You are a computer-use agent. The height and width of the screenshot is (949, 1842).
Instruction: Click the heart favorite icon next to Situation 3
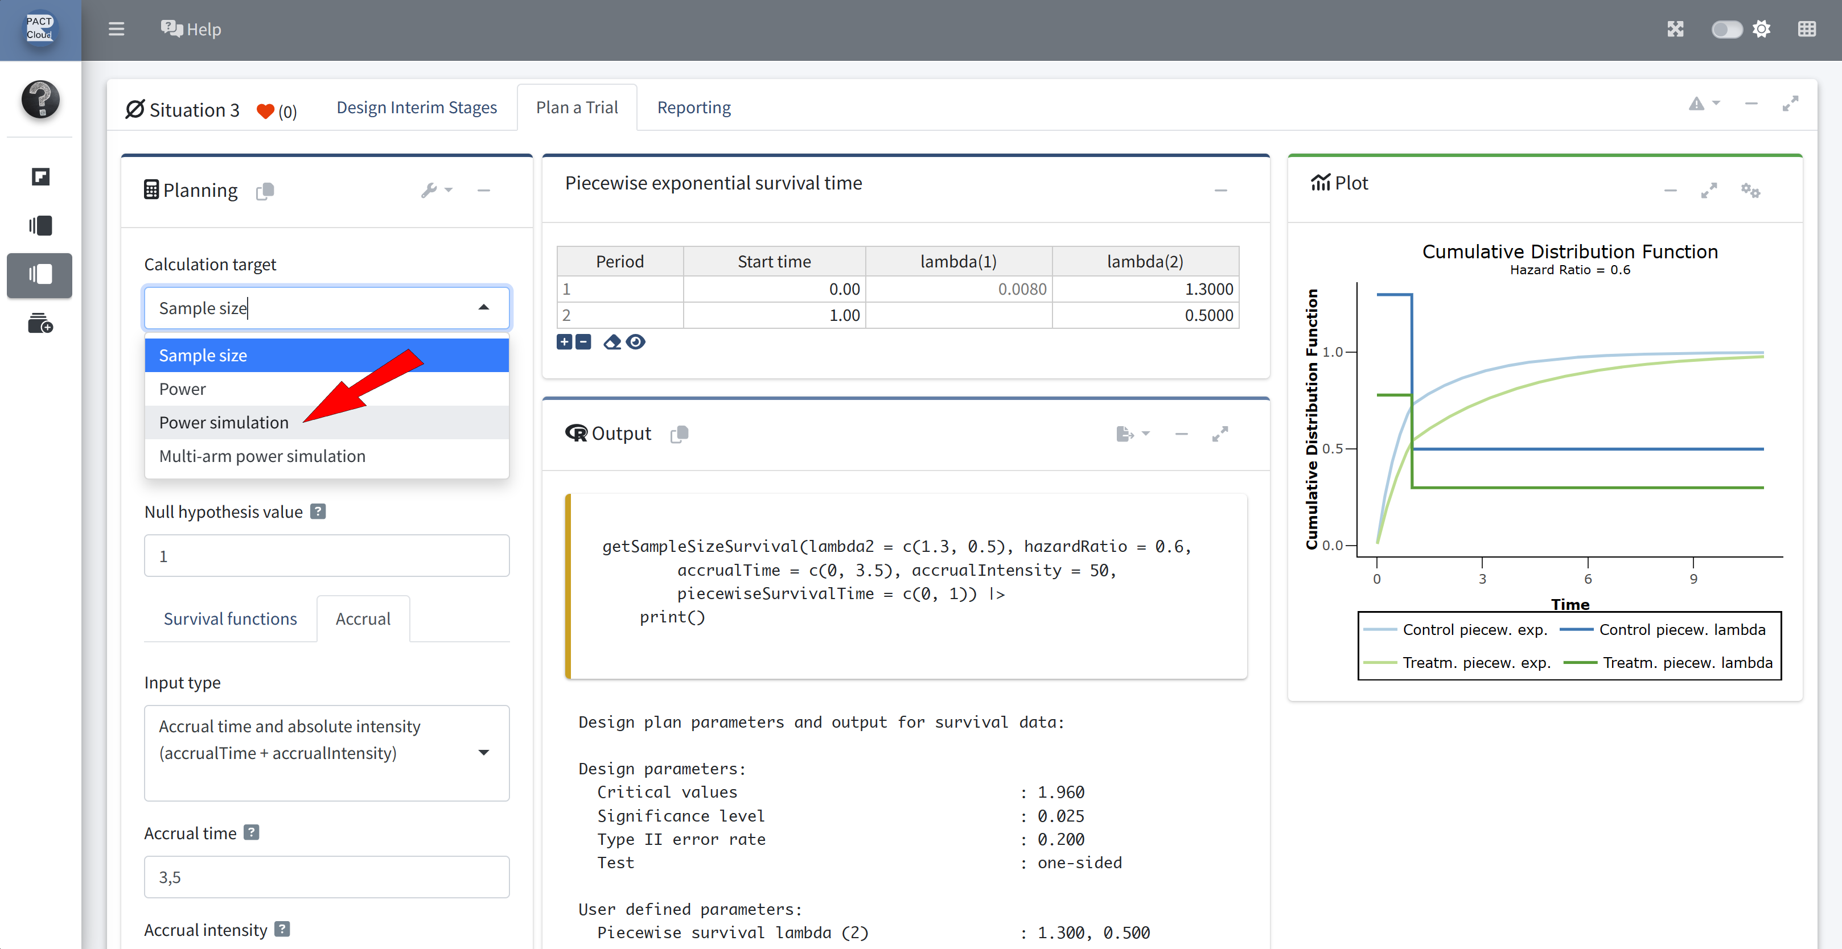(x=265, y=111)
